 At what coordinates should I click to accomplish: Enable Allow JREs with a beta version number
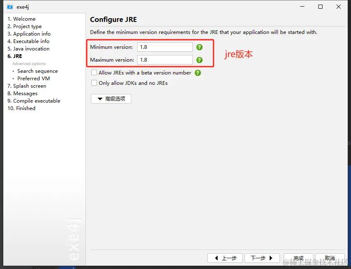pyautogui.click(x=94, y=72)
